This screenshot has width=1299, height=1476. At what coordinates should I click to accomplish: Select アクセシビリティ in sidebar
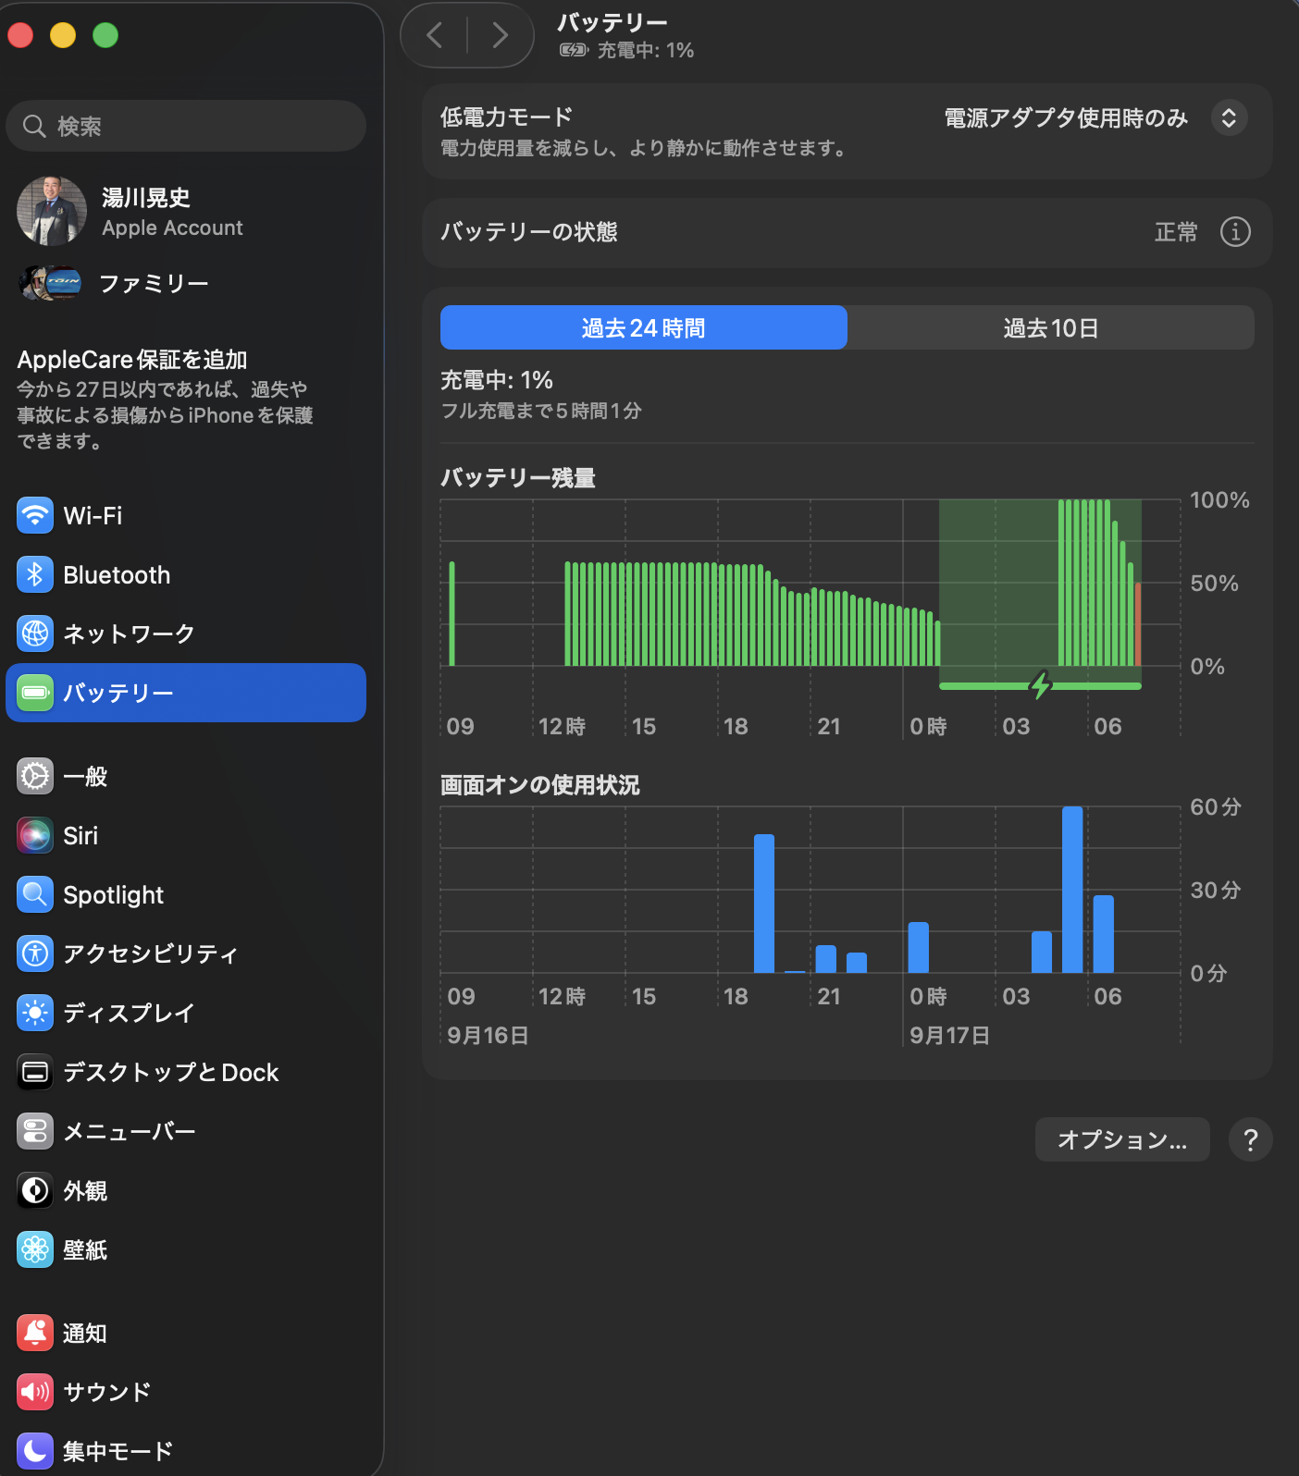185,953
